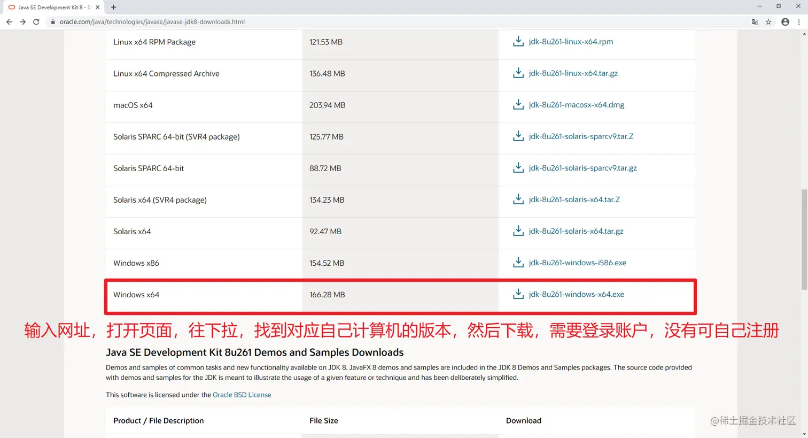Screen dimensions: 808x438
Task: Click the page vertical scrollbar thumb
Action: point(804,239)
